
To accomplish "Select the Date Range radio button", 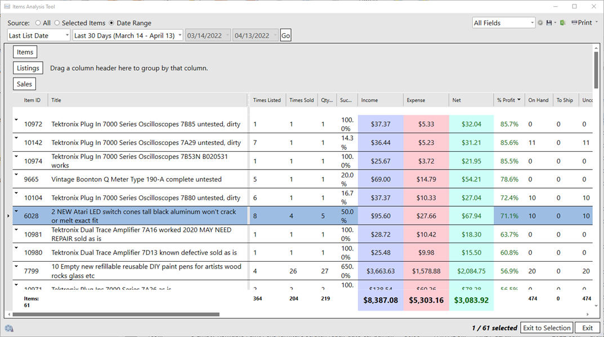I will (111, 23).
